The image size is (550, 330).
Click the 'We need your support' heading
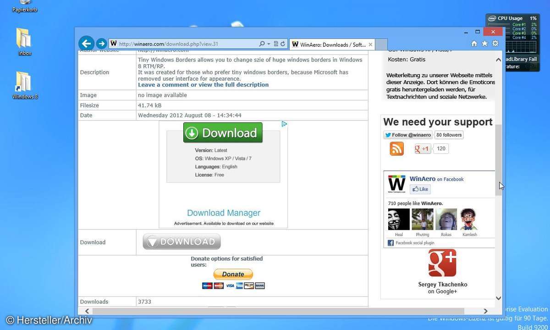[438, 122]
